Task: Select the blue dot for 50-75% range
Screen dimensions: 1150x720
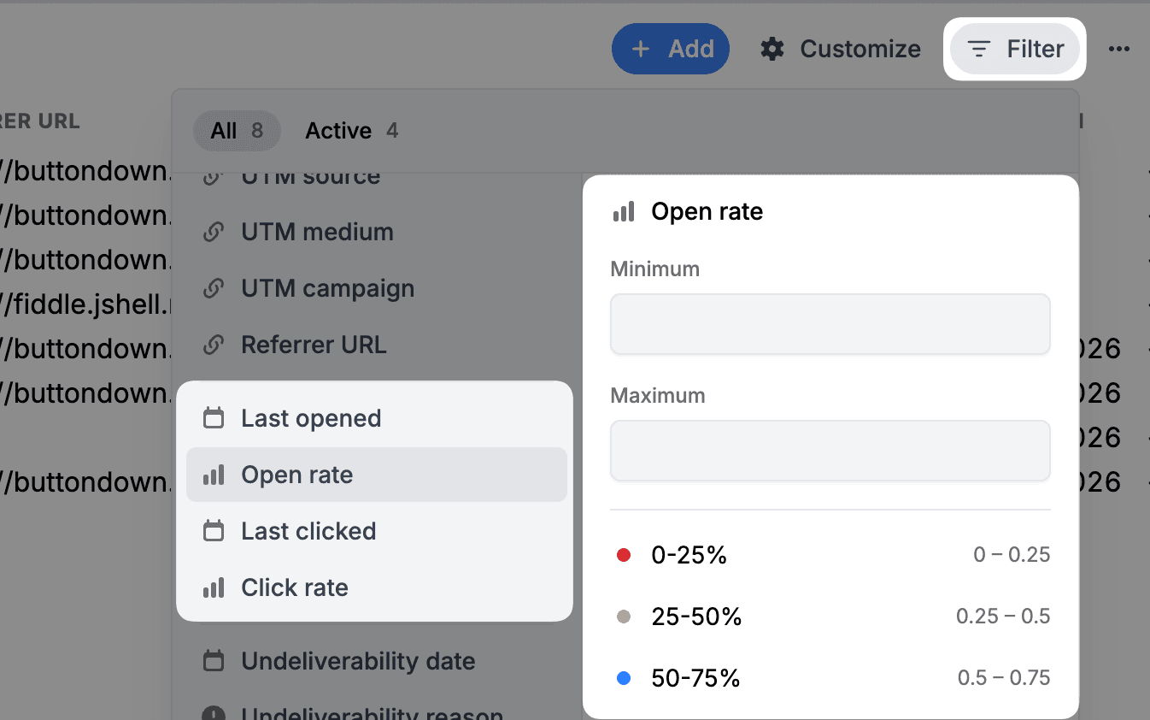Action: [x=624, y=677]
